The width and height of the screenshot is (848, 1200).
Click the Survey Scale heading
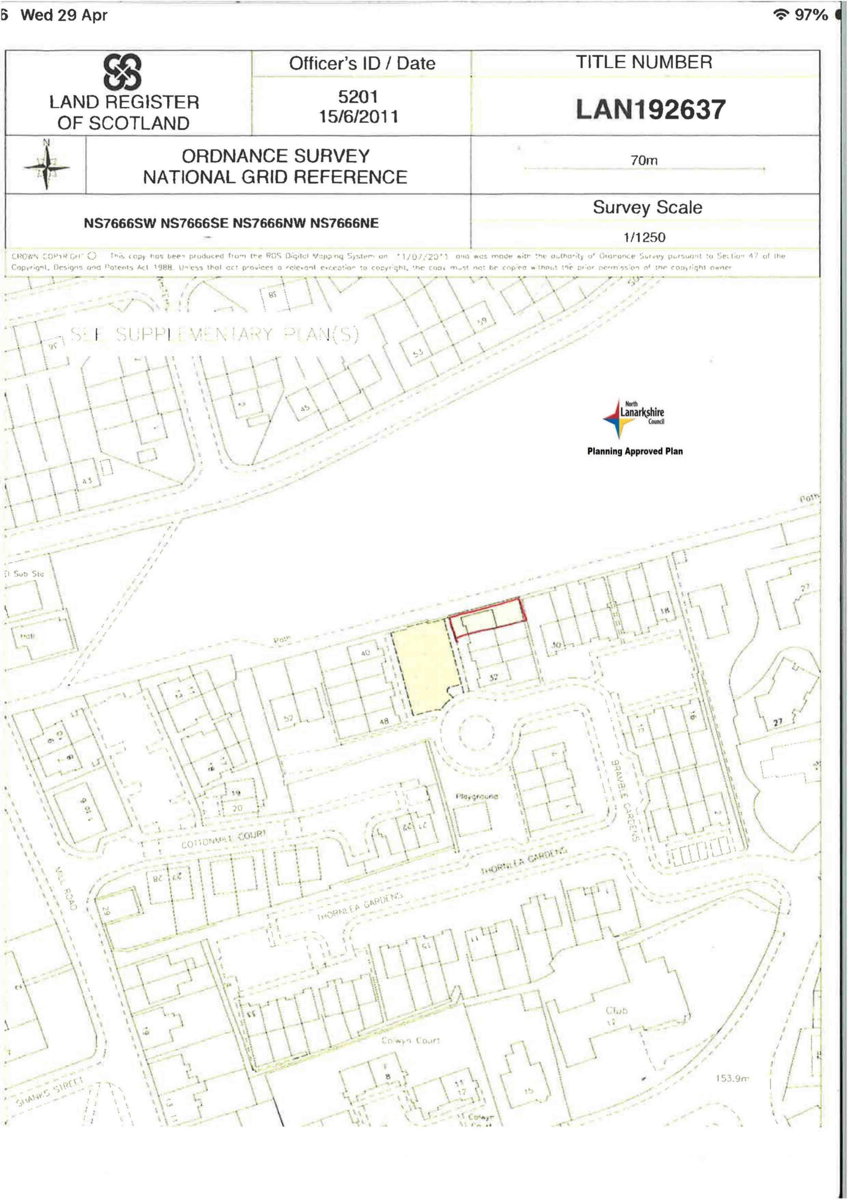point(647,207)
